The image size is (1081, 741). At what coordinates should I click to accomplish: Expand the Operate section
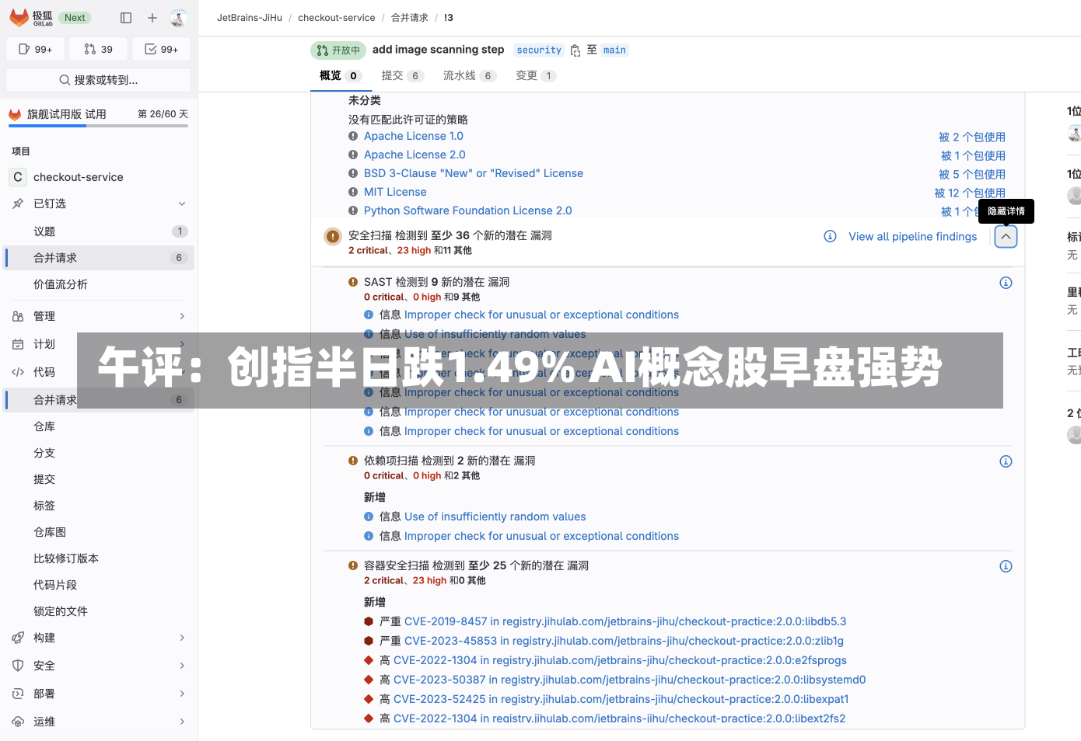[x=98, y=722]
